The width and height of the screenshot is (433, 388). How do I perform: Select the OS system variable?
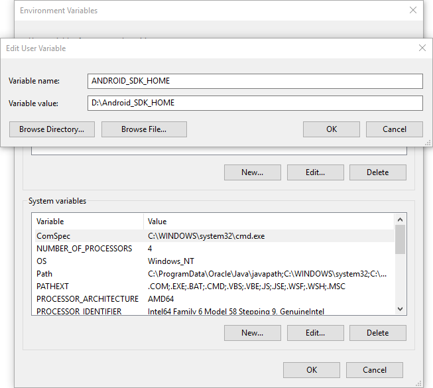coord(215,261)
